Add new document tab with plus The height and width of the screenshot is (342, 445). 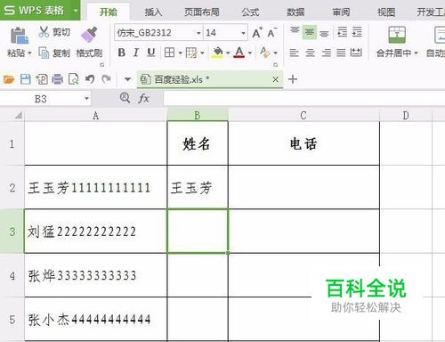pyautogui.click(x=293, y=79)
